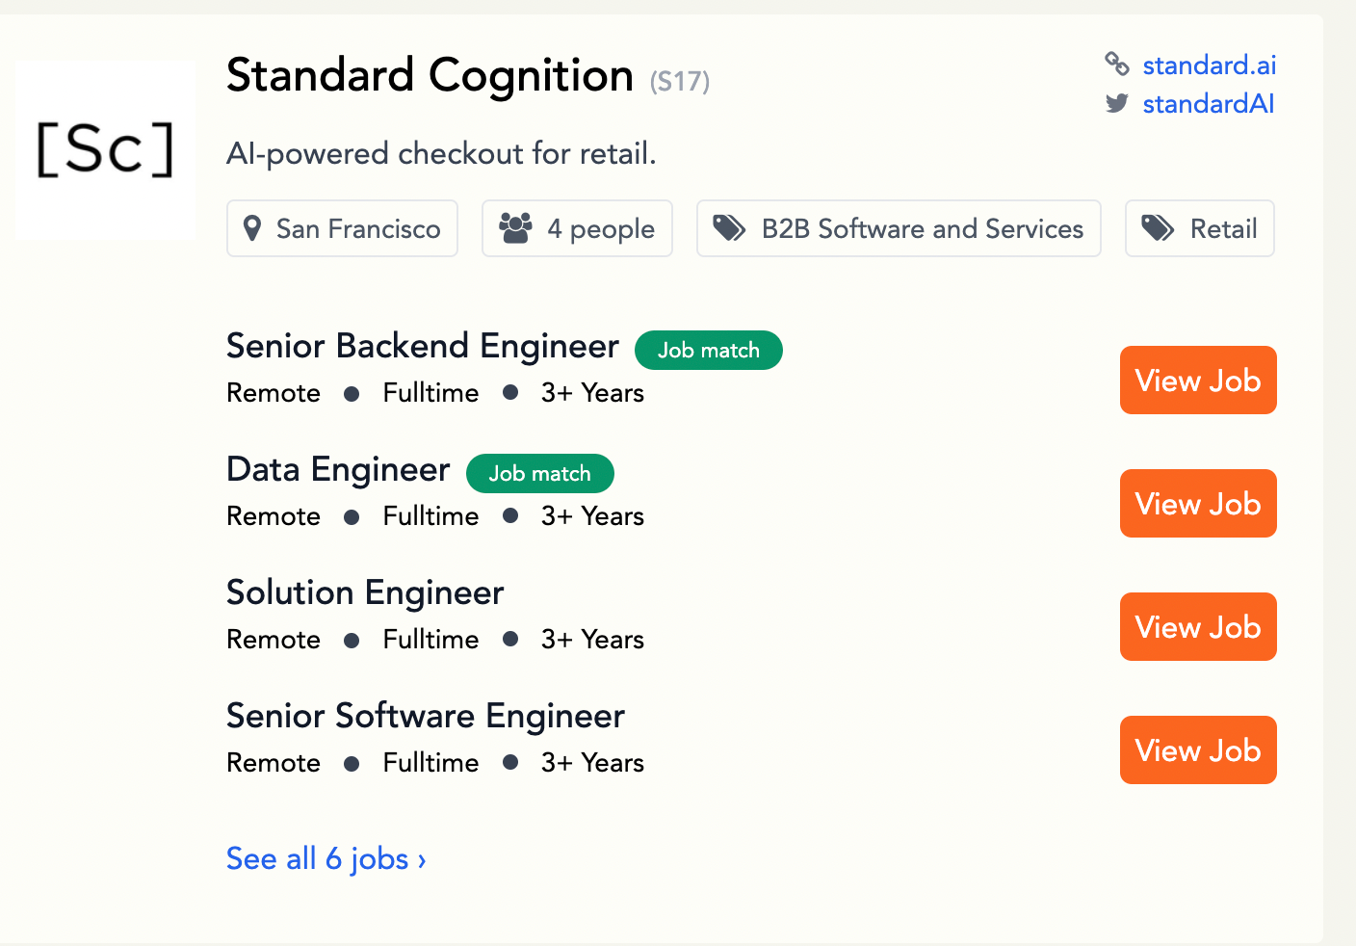Open the Solution Engineer job title

coord(365,592)
